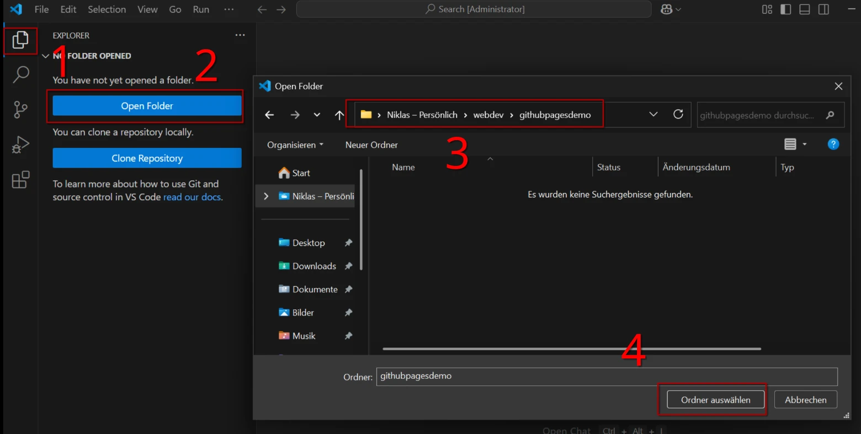
Task: Toggle the secondary side bar layout icon
Action: click(823, 9)
